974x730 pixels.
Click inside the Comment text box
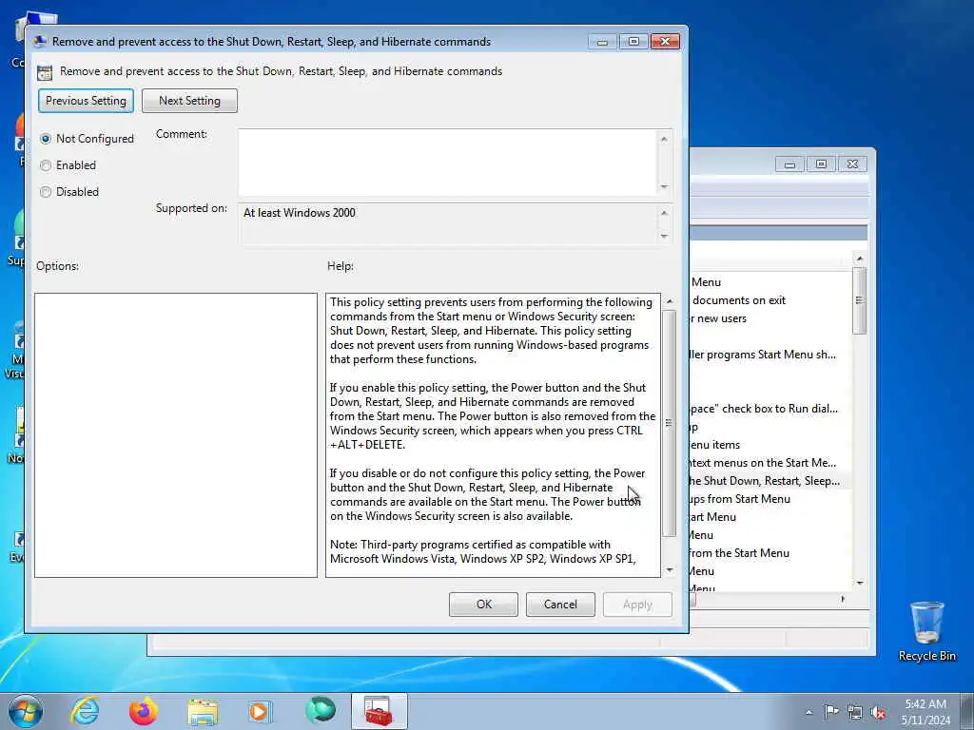click(x=447, y=162)
